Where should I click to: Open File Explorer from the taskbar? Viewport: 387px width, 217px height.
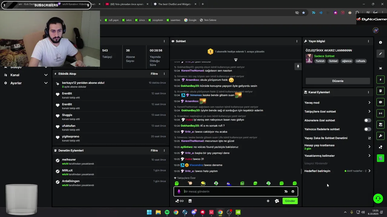pyautogui.click(x=158, y=212)
